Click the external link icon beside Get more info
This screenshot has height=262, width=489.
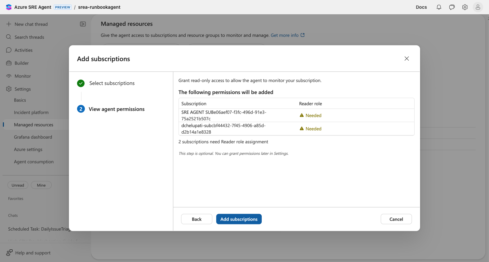tap(303, 35)
